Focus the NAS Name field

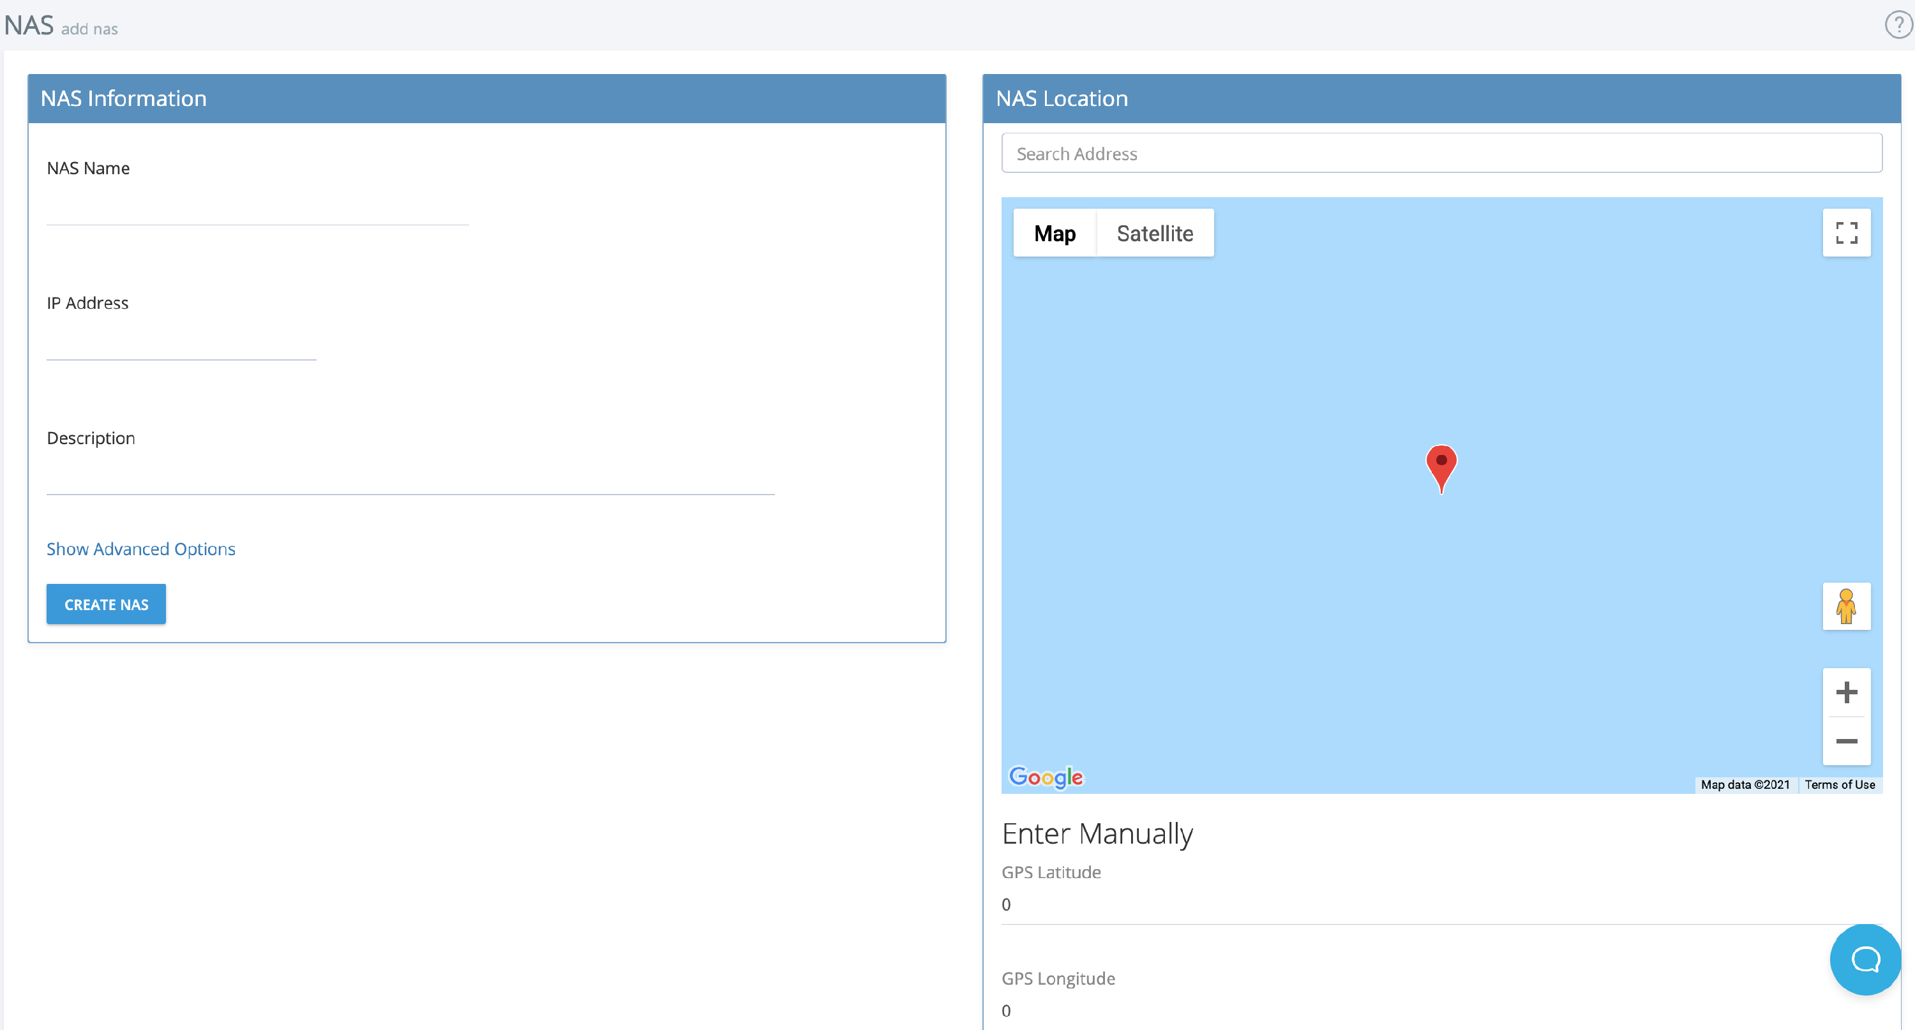point(257,208)
